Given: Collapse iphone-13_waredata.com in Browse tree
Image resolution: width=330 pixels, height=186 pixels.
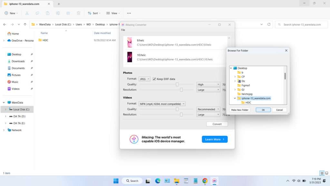Looking at the screenshot, I should [235, 98].
